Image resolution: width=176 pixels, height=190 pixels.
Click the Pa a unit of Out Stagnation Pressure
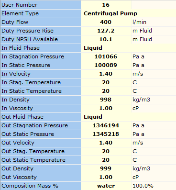[x=138, y=125]
